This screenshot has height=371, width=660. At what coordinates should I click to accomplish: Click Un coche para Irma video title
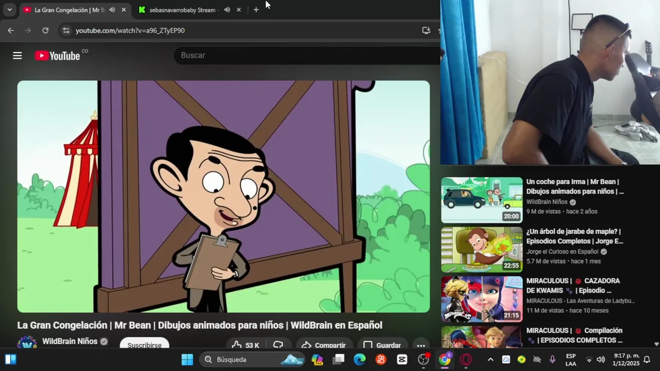click(x=575, y=187)
